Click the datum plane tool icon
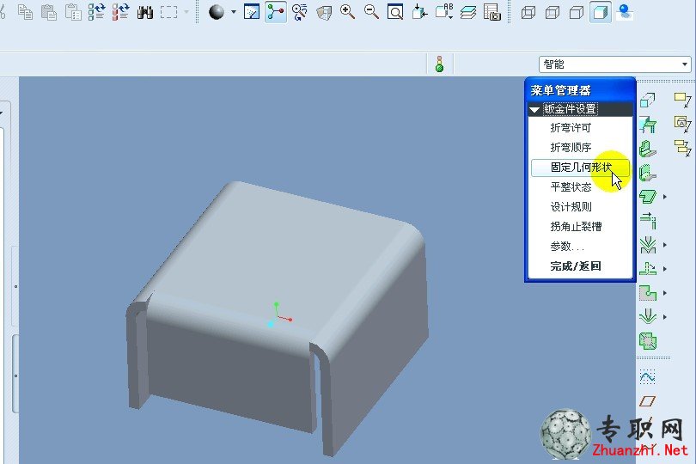This screenshot has width=696, height=464. pyautogui.click(x=648, y=401)
